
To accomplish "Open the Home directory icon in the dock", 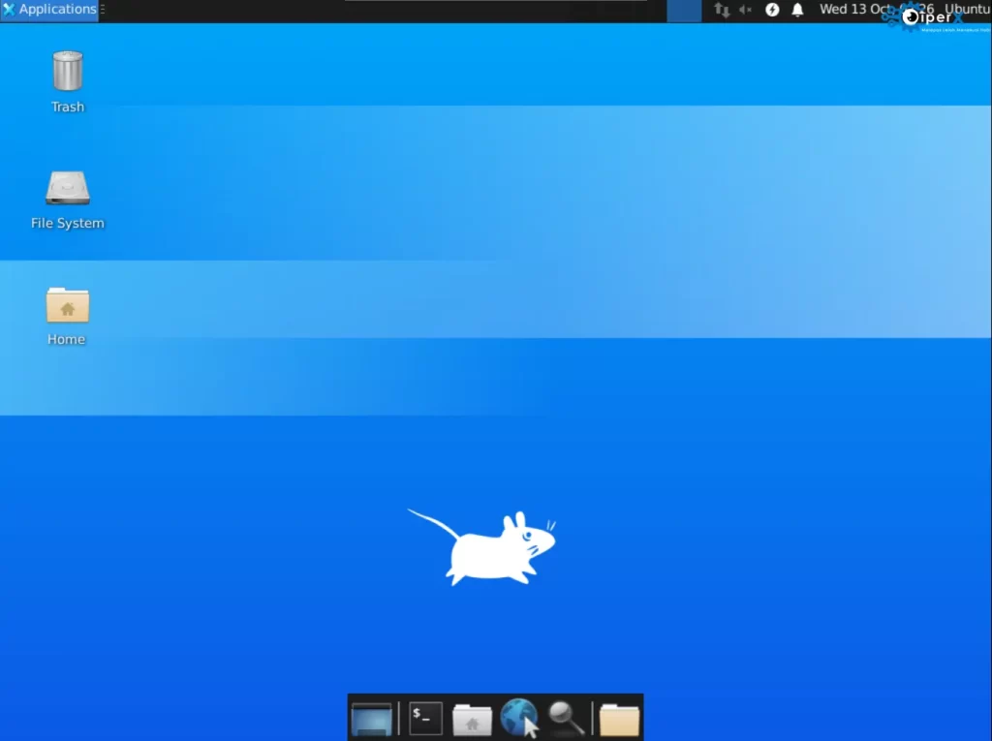I will (472, 718).
